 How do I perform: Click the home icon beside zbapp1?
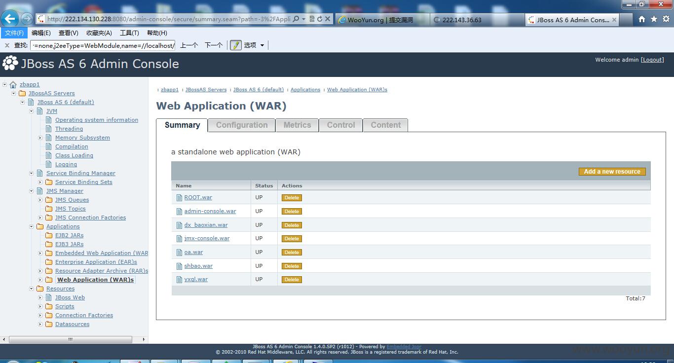[x=13, y=84]
